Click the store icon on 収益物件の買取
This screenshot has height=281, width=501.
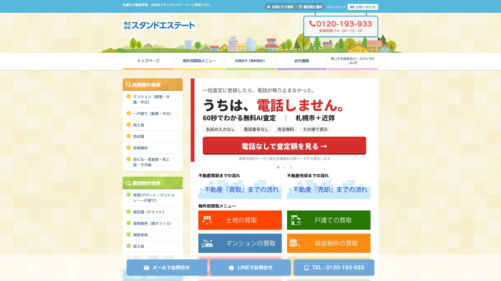coord(295,243)
